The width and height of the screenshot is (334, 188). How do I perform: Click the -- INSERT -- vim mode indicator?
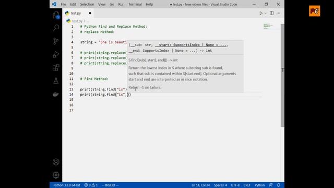pyautogui.click(x=110, y=185)
